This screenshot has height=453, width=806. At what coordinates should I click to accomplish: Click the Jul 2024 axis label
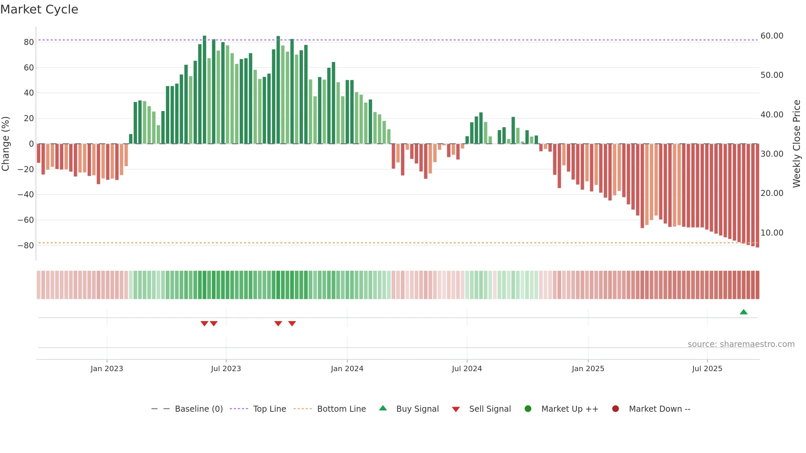click(x=467, y=368)
